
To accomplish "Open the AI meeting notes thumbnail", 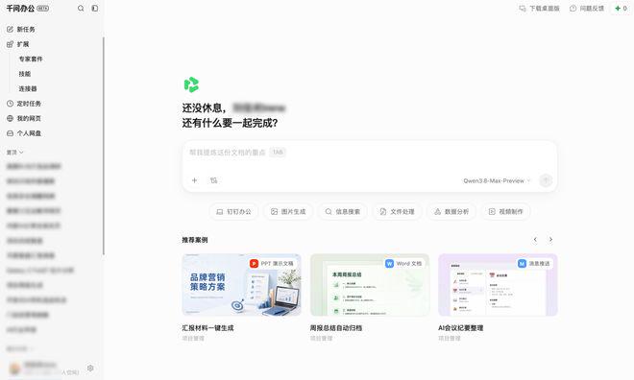I will (x=498, y=285).
